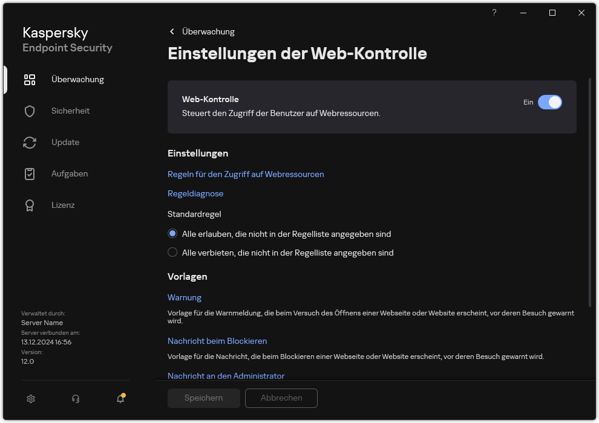Select 'Alle verbieten, die nicht angegeben sind'

pyautogui.click(x=172, y=253)
